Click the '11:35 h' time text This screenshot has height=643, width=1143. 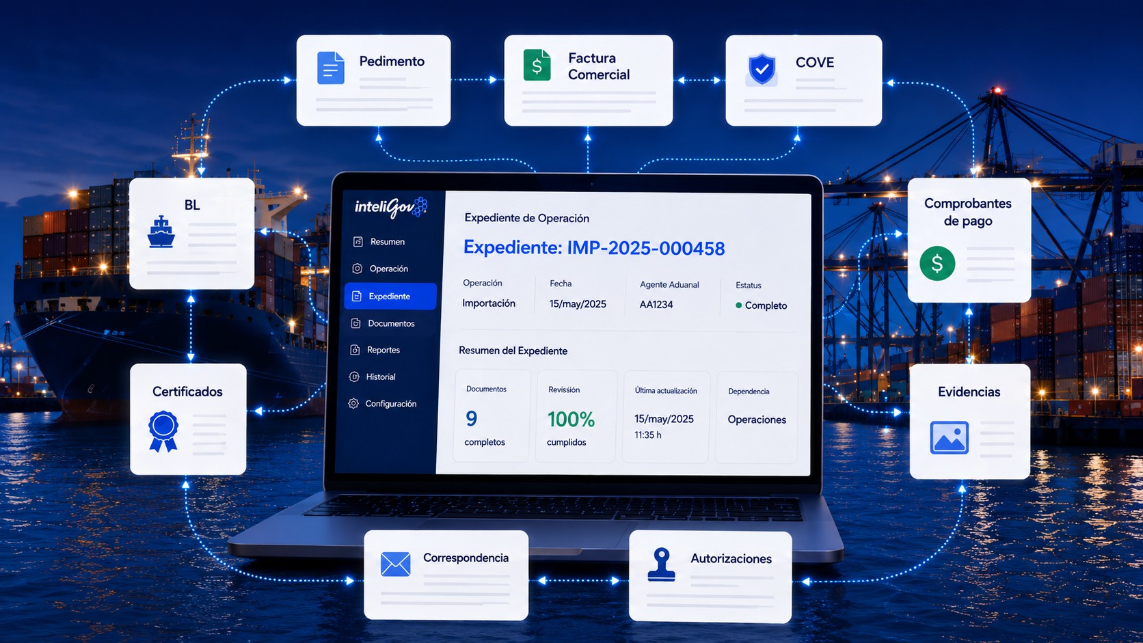[x=648, y=435]
